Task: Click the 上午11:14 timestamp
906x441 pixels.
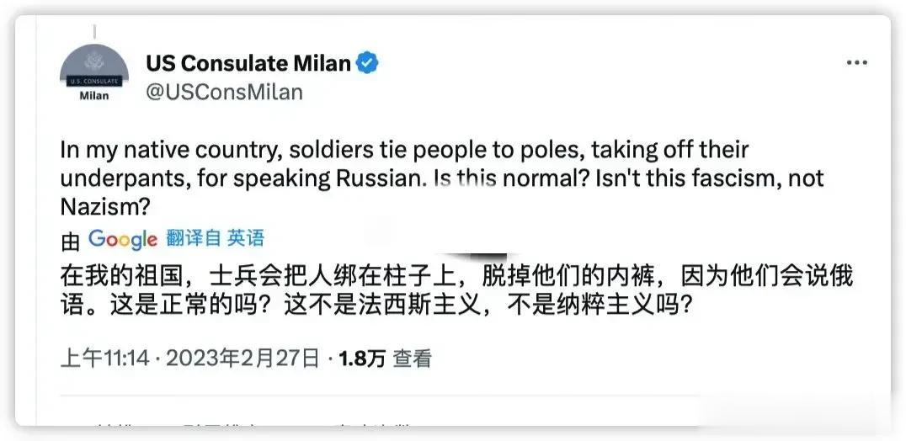Action: (x=104, y=359)
